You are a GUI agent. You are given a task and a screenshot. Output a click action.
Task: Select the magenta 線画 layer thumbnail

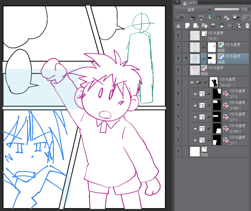[195, 70]
